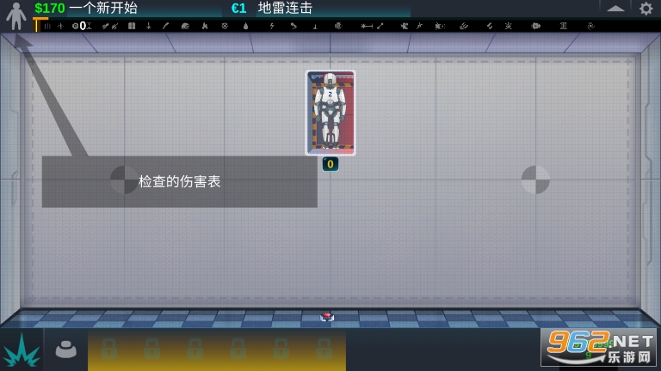Tap the €1 currency counter
The image size is (661, 371).
click(238, 8)
